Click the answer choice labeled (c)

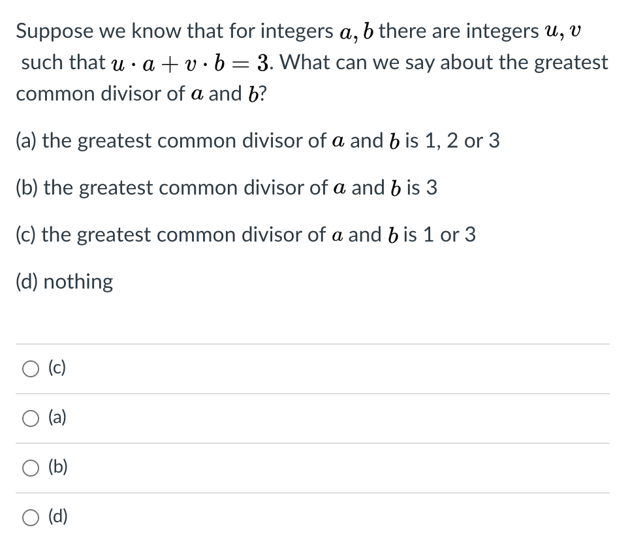tap(57, 368)
